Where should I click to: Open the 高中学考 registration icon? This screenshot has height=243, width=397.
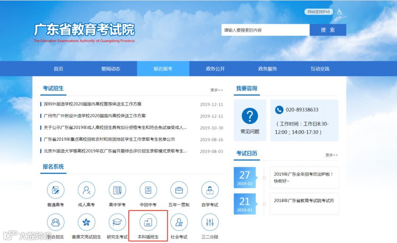pos(117,190)
